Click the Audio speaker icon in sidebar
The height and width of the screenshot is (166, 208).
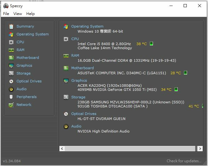(x=11, y=89)
